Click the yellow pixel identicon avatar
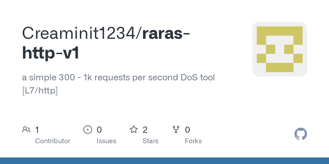329x164 pixels. coord(279,49)
